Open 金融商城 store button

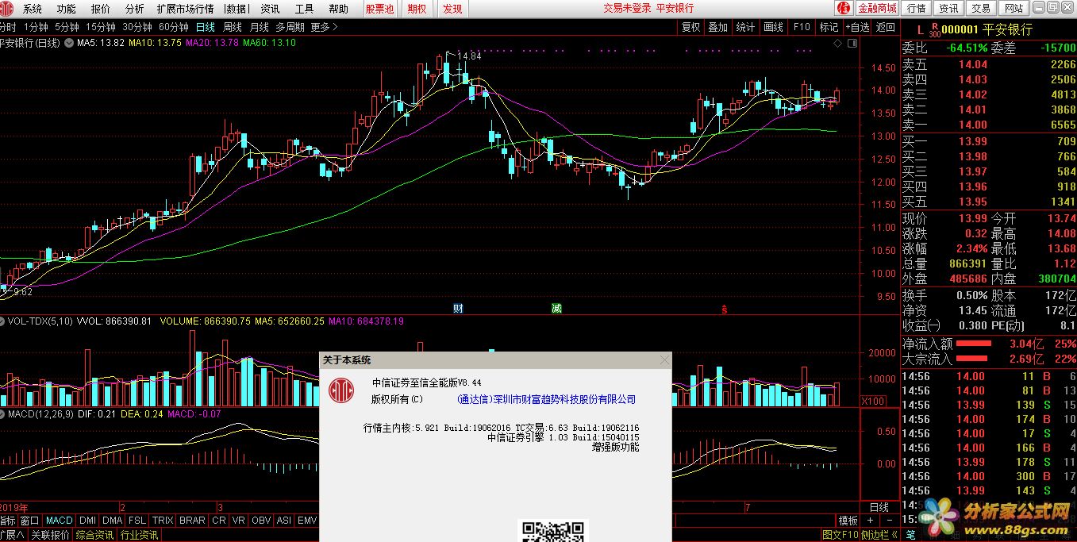[x=877, y=8]
